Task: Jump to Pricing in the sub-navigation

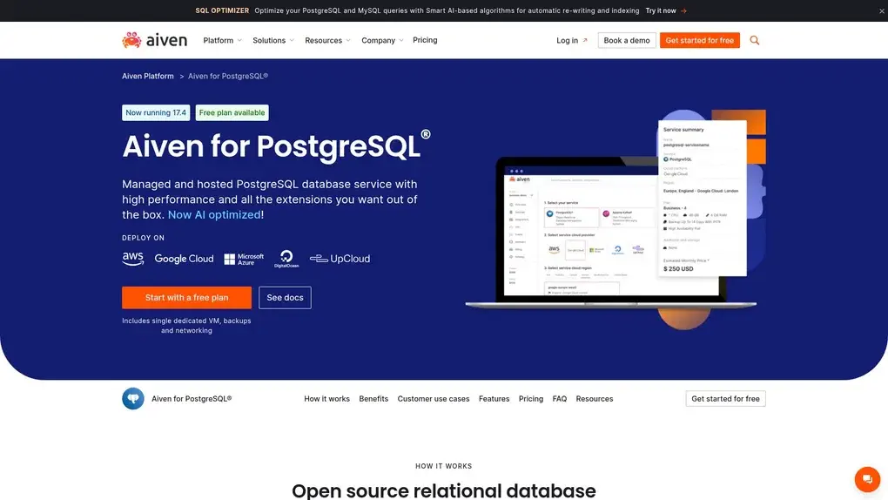Action: 531,399
